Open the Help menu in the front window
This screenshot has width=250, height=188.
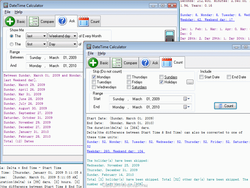[102, 53]
